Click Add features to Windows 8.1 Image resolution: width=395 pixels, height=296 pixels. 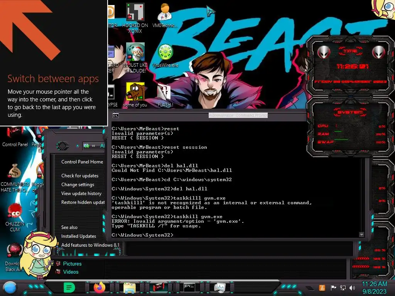click(90, 245)
